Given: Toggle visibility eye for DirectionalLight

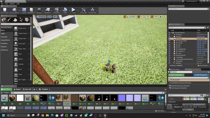Looking at the screenshot, I should click(x=169, y=55).
